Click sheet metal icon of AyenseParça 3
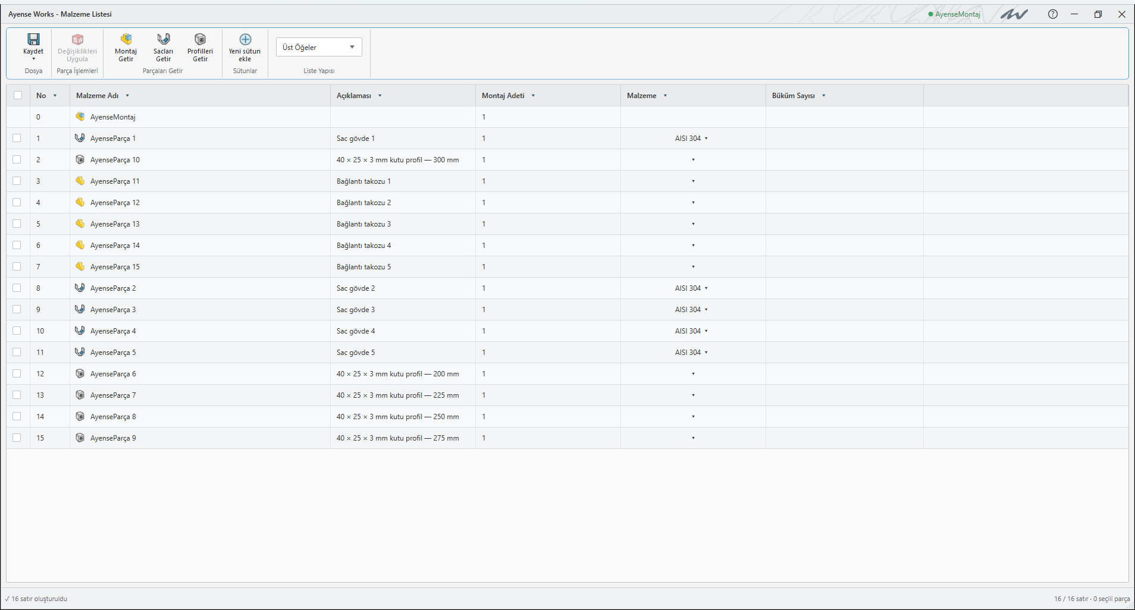Screen dimensions: 1135x610 coord(80,309)
